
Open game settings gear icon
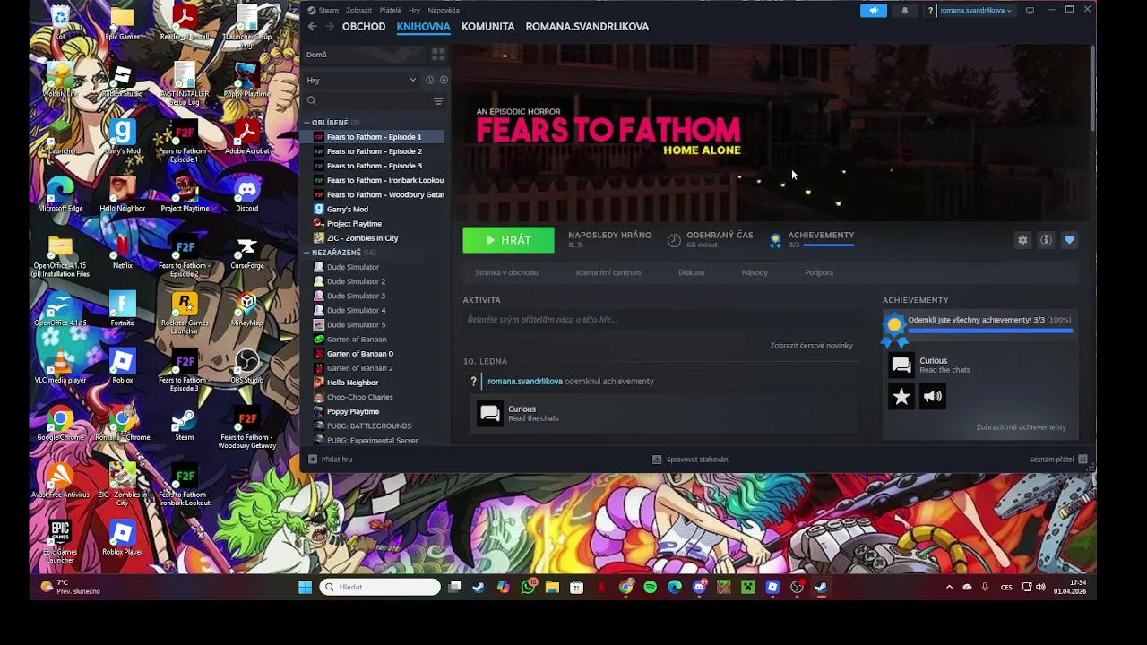(x=1022, y=240)
